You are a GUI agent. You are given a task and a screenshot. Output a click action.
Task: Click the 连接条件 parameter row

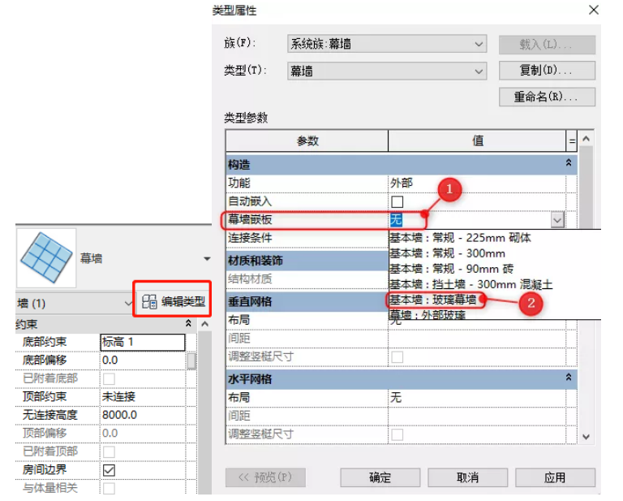pyautogui.click(x=307, y=238)
